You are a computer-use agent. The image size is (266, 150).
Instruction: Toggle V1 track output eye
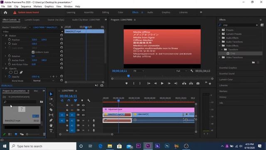coord(83,115)
